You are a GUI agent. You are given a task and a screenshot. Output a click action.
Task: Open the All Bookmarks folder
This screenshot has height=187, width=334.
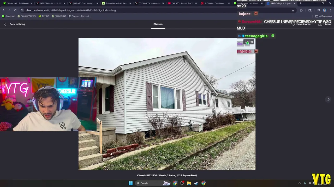point(324,16)
